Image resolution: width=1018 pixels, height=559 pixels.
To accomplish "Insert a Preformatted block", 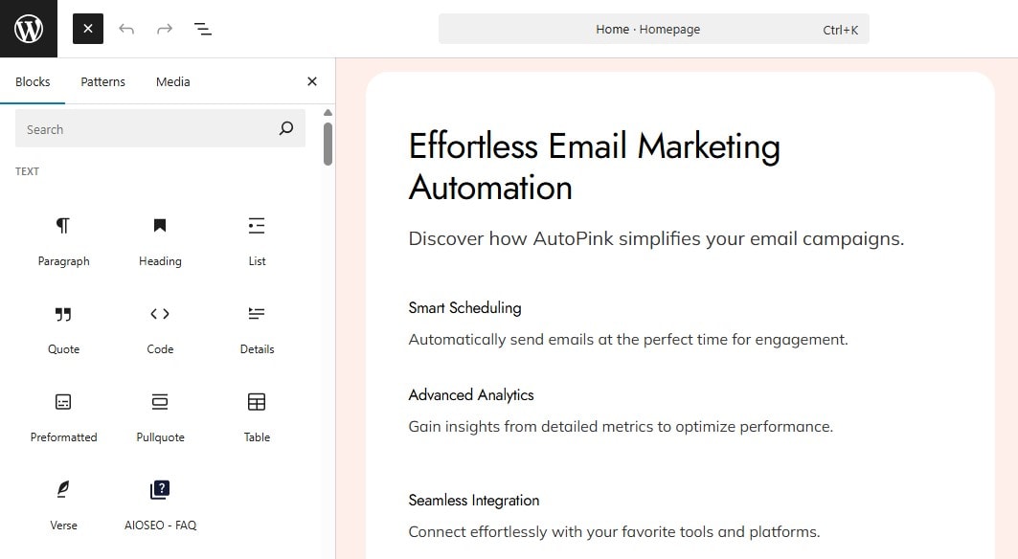I will click(x=63, y=417).
